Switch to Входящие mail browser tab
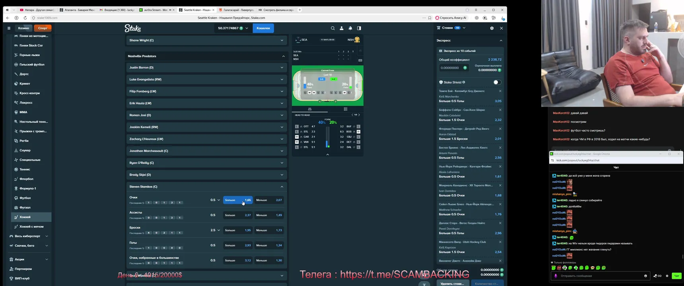Screen dimensions: 684x286 tap(116, 10)
